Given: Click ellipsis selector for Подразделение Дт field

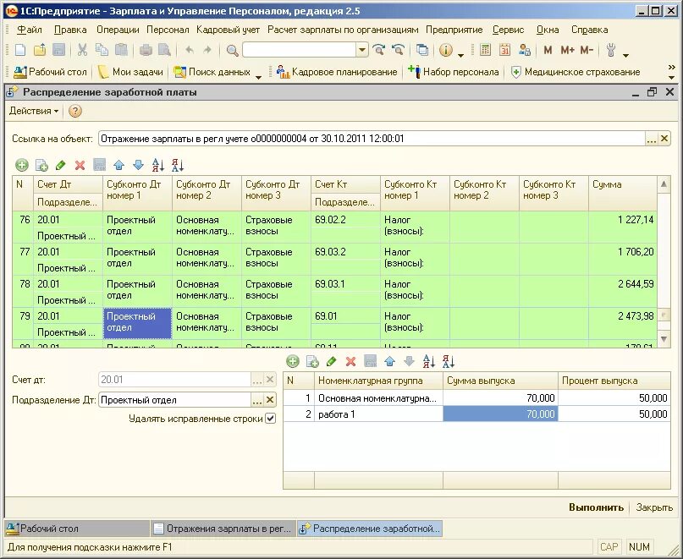Looking at the screenshot, I should (257, 400).
